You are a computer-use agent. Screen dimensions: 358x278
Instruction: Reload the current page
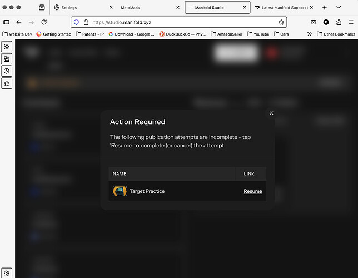point(44,22)
